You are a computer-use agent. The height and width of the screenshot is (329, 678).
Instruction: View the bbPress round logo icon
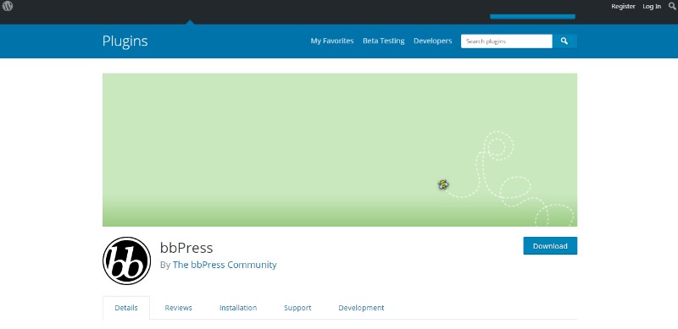126,260
